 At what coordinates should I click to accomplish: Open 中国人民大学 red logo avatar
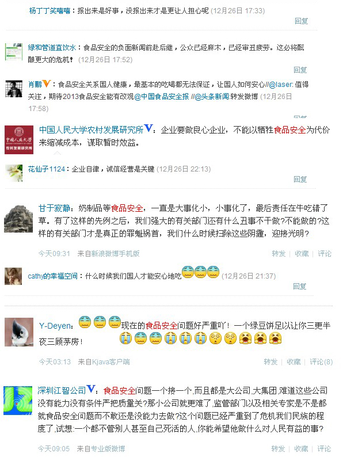[19, 140]
